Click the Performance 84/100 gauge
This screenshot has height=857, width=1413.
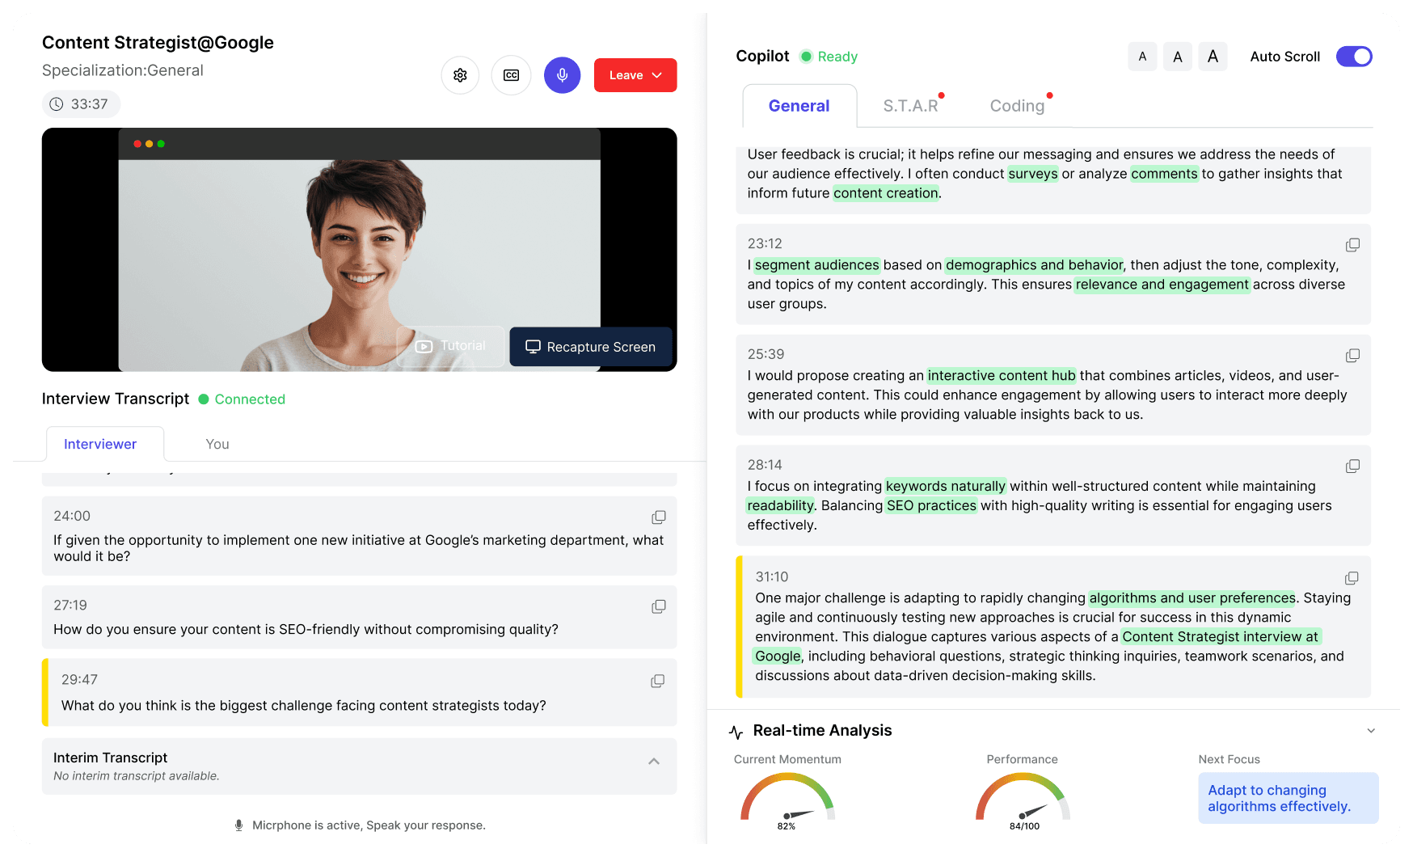point(1023,800)
